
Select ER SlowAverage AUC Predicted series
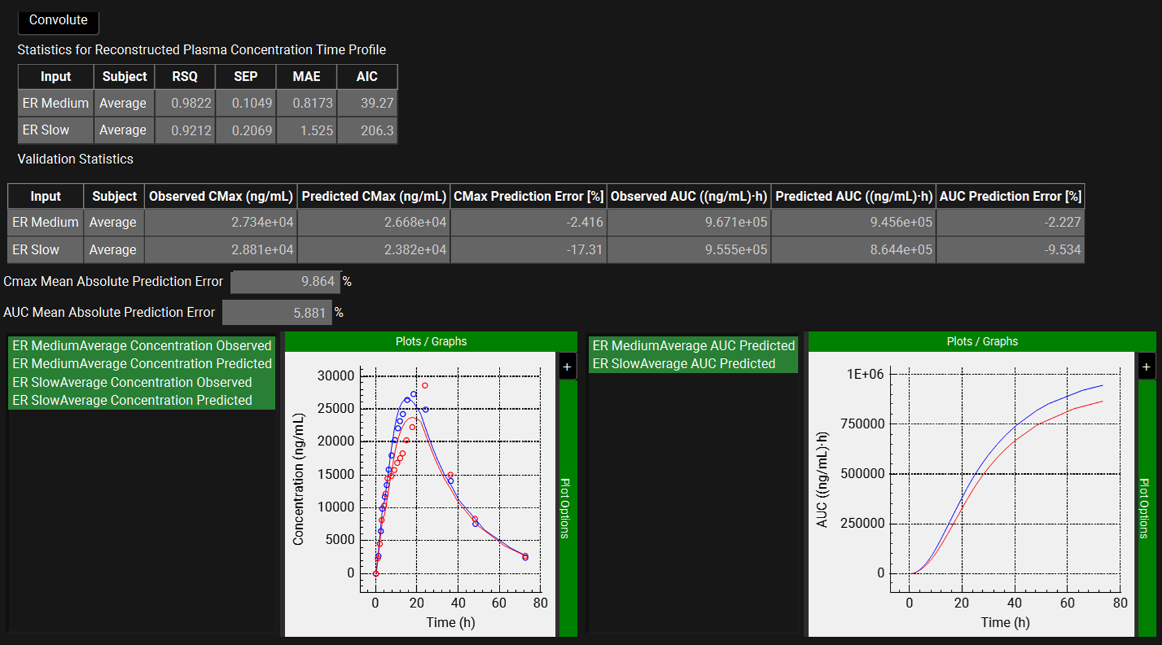(683, 364)
